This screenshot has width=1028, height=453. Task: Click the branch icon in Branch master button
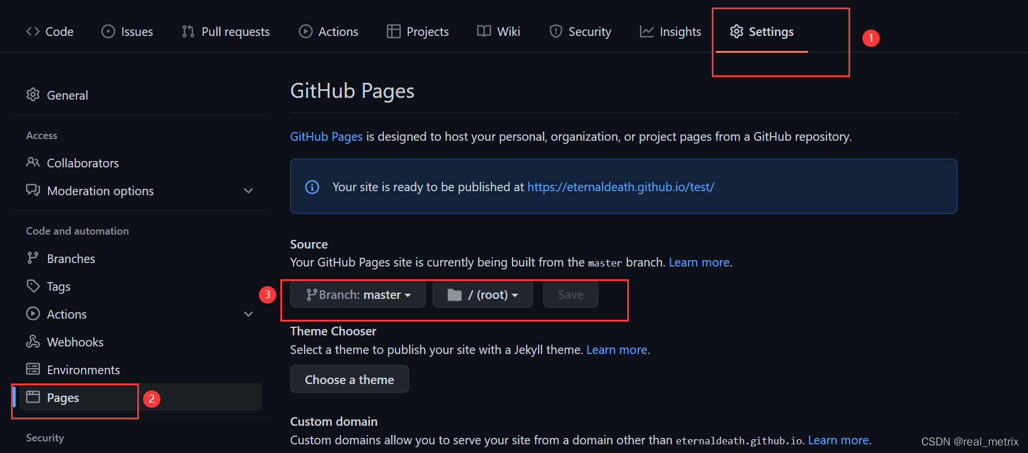point(312,295)
